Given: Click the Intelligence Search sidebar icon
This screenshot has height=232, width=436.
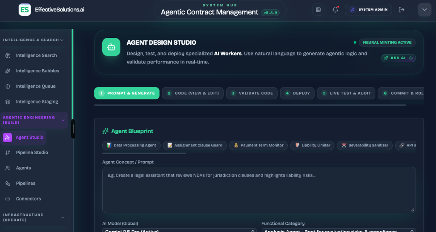Looking at the screenshot, I should coord(8,56).
